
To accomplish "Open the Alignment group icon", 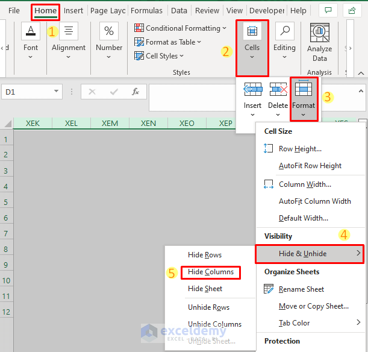I will coord(69,31).
